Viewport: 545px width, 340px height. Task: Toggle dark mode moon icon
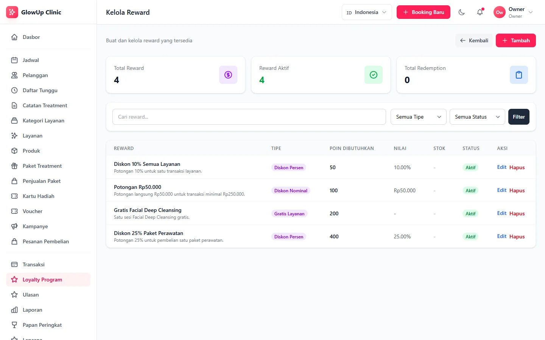click(x=461, y=12)
